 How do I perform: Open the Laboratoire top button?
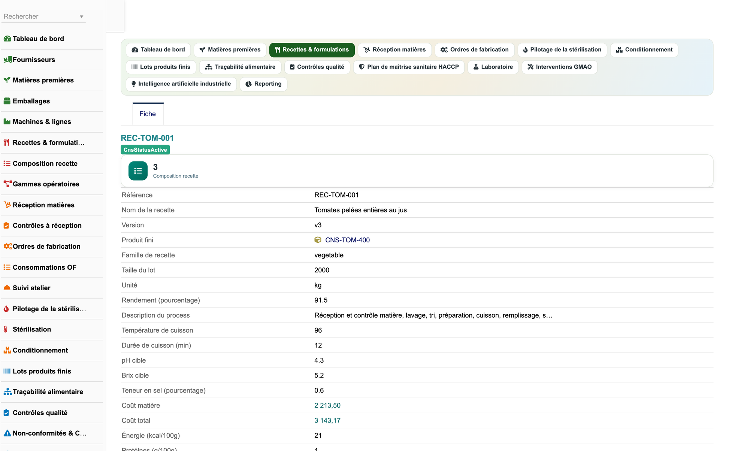[493, 67]
